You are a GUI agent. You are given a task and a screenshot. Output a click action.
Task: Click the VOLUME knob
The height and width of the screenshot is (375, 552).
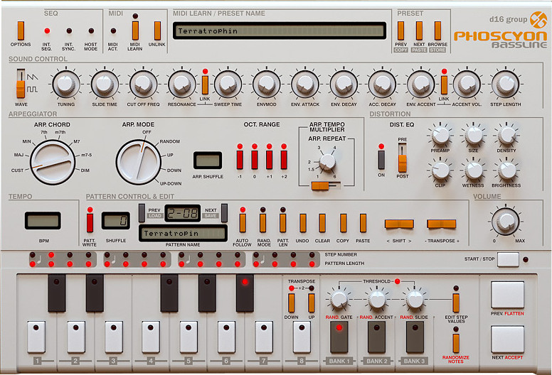point(506,221)
